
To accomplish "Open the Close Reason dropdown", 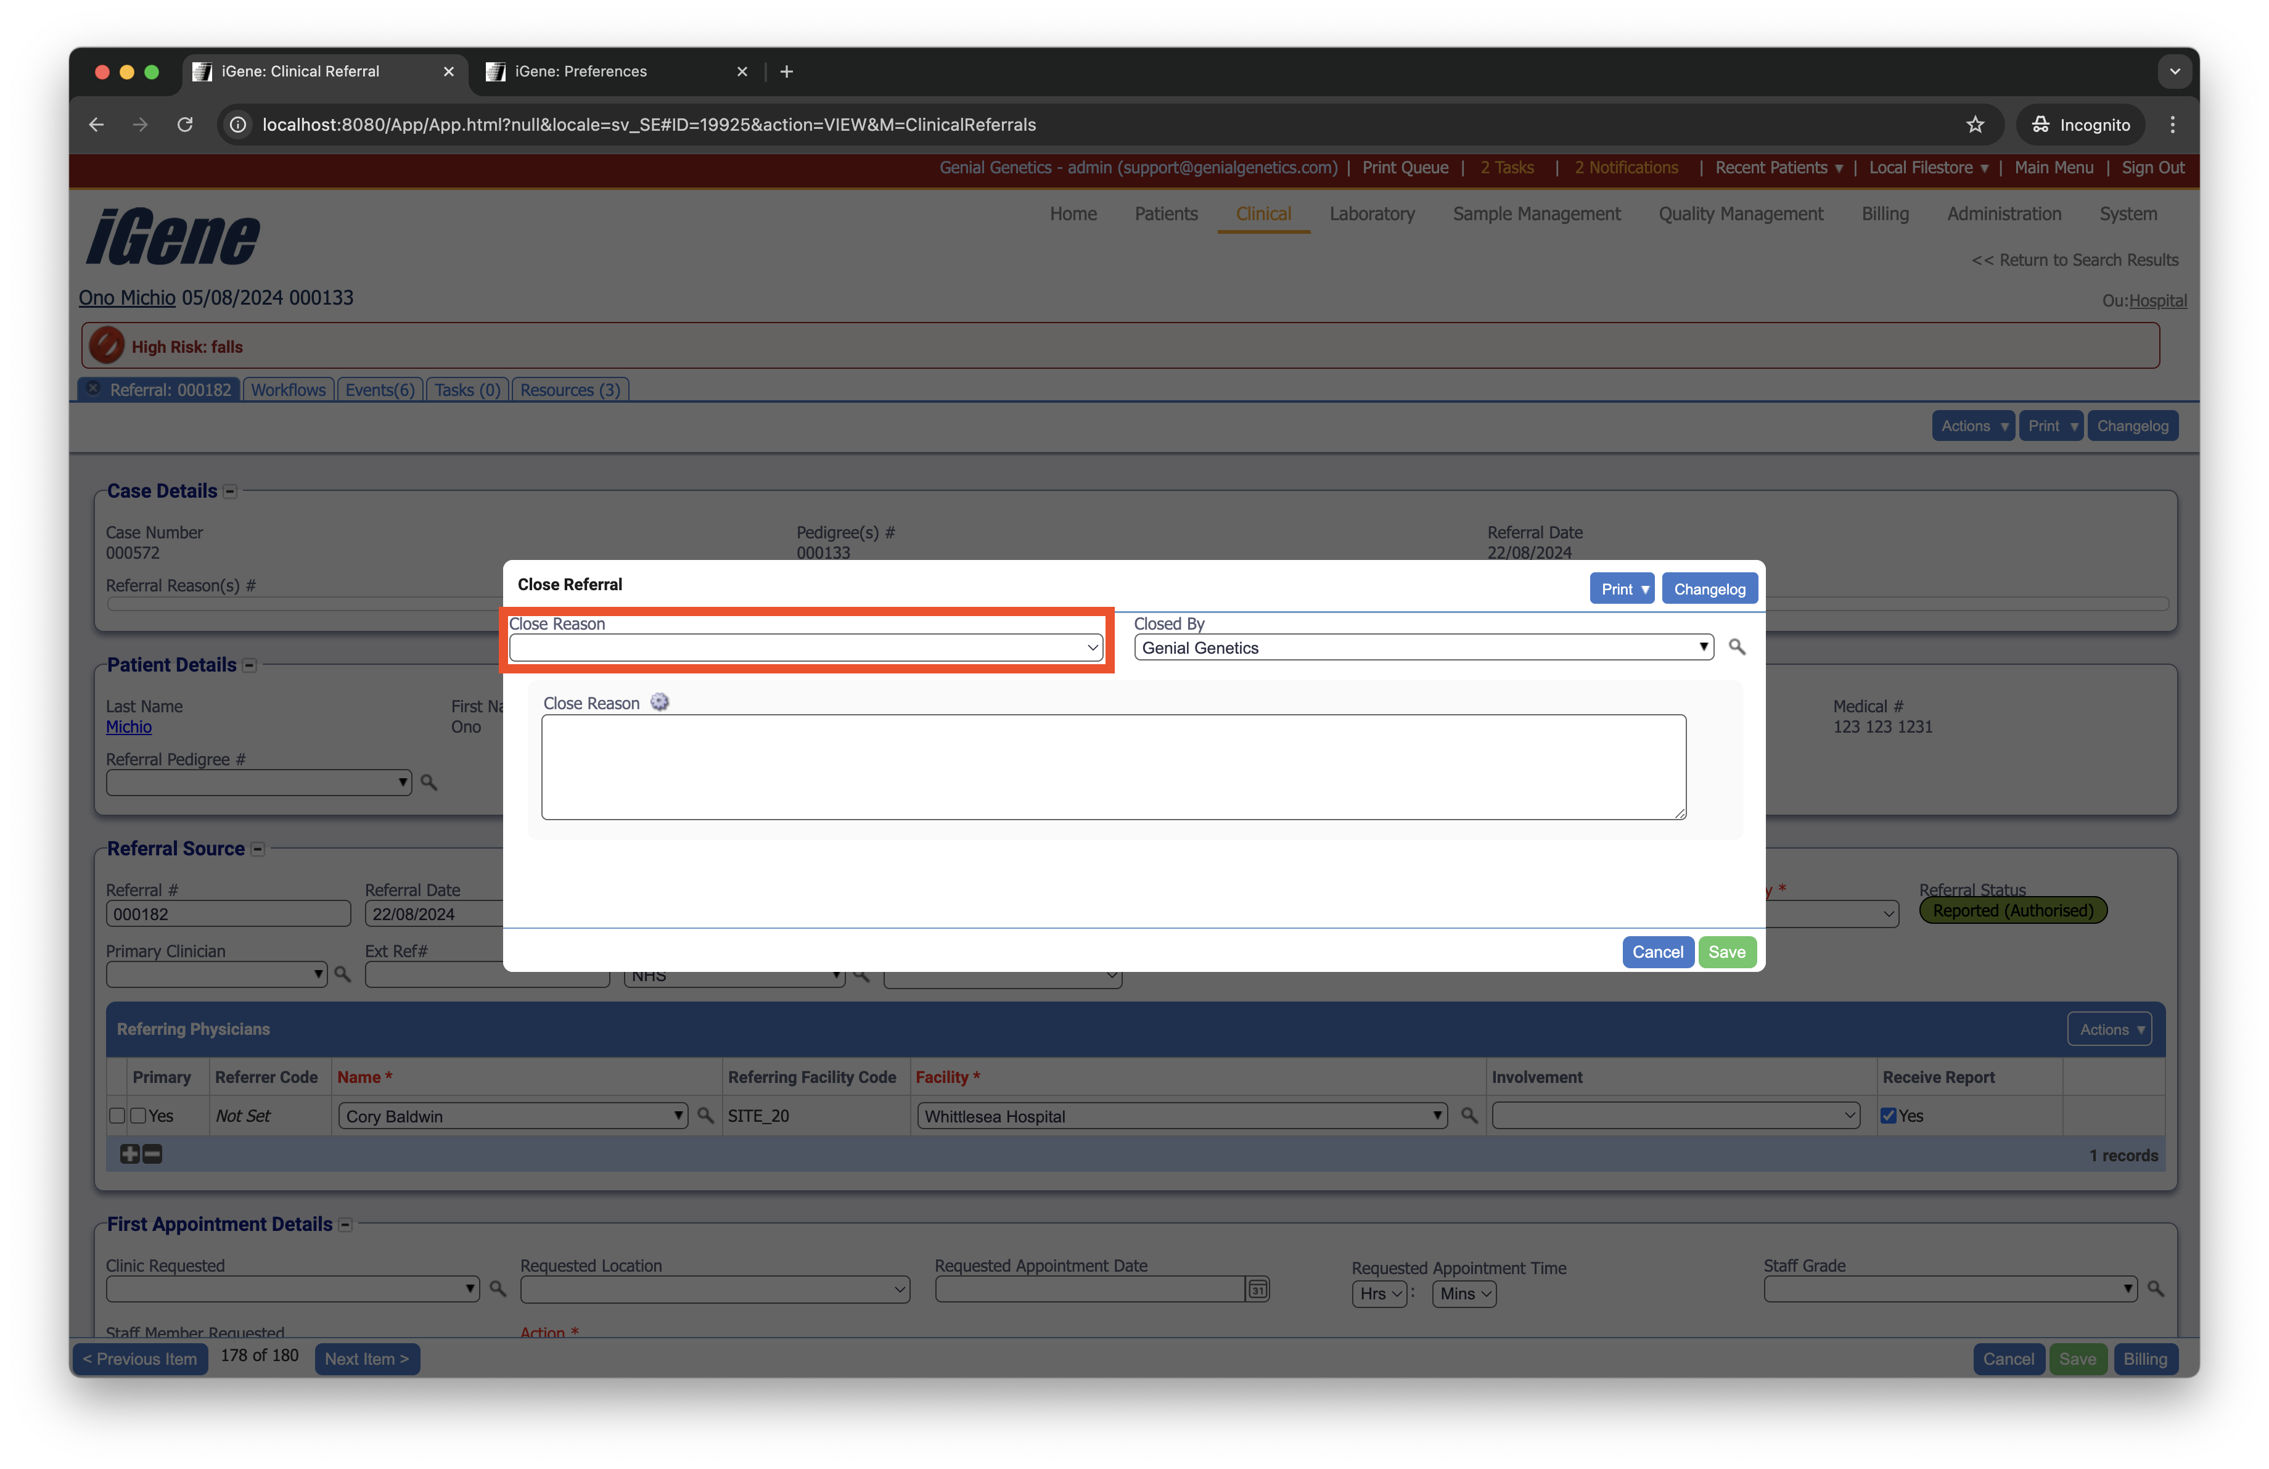I will click(x=806, y=648).
